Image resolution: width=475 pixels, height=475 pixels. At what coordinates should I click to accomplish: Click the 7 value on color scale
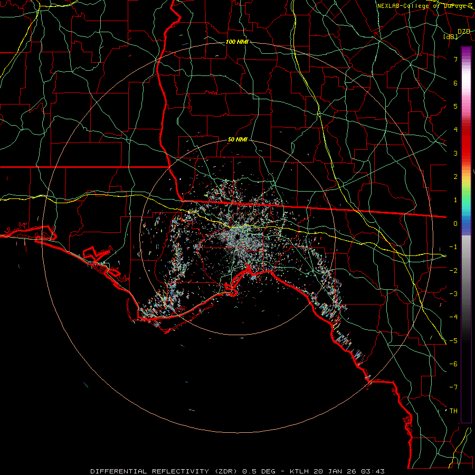click(455, 59)
